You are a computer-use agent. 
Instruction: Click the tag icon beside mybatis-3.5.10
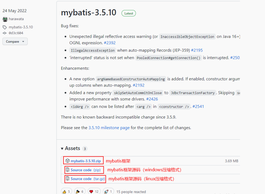coord(5,27)
